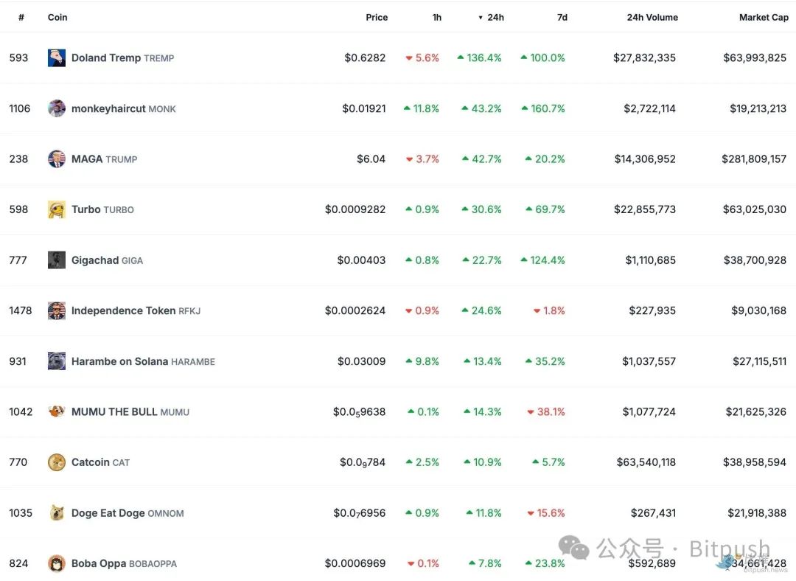Click the MONK ticker symbol

(x=162, y=109)
